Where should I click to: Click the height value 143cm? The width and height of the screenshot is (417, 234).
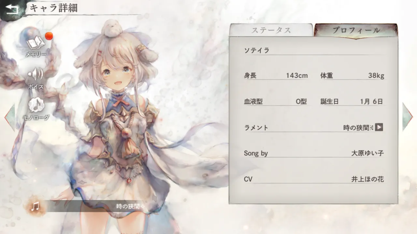click(297, 76)
